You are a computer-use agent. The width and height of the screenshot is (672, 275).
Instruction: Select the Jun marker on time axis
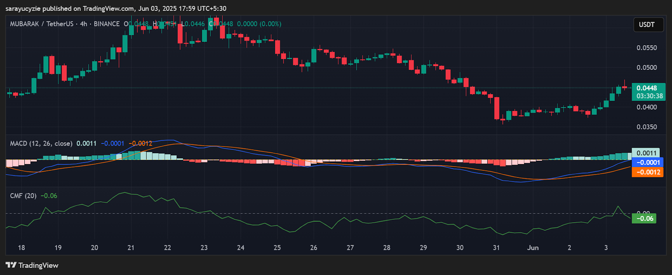pos(533,247)
